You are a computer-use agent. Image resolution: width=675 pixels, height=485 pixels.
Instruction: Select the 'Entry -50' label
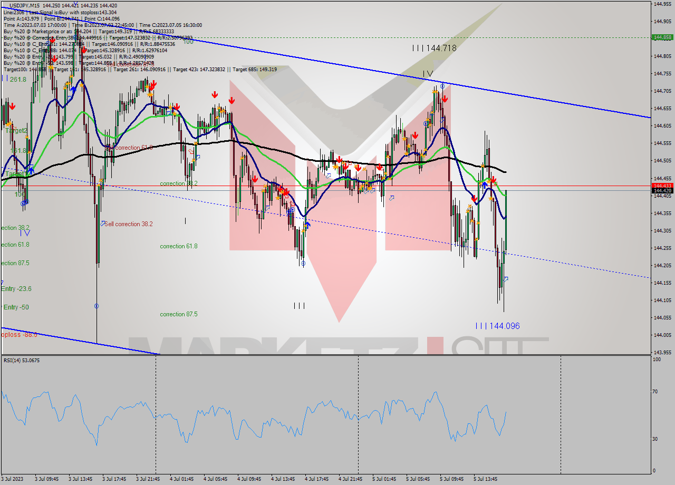click(16, 307)
